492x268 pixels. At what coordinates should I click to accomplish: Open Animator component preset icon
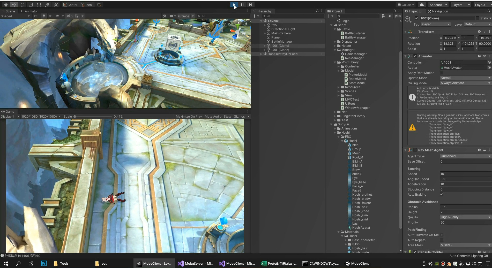tap(484, 56)
